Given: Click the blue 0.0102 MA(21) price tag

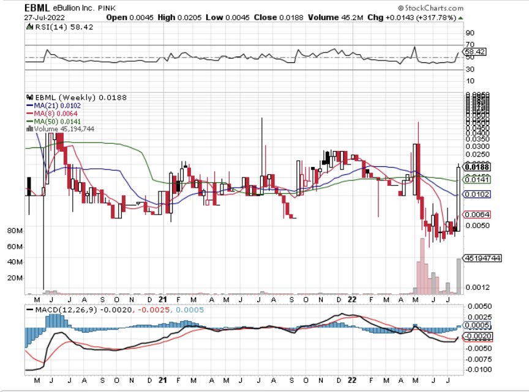Looking at the screenshot, I should (x=476, y=194).
